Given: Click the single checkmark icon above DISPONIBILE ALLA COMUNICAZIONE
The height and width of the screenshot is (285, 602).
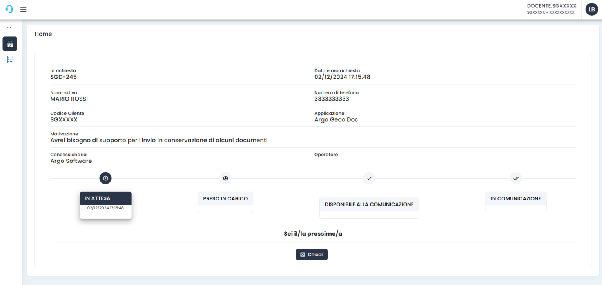Looking at the screenshot, I should pyautogui.click(x=369, y=178).
